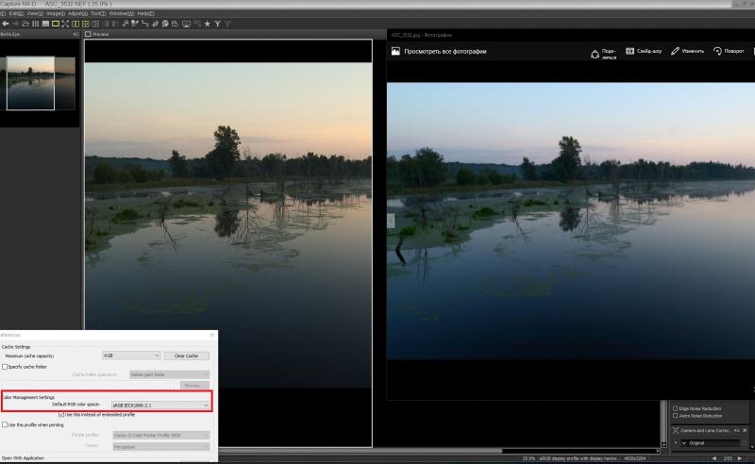Open the cache folder operation dropdown
Viewport: 755px width, 464px height.
(x=170, y=374)
